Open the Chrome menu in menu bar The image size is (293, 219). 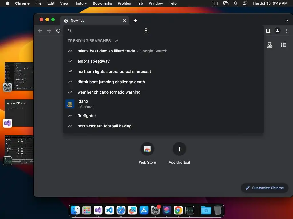pyautogui.click(x=22, y=3)
